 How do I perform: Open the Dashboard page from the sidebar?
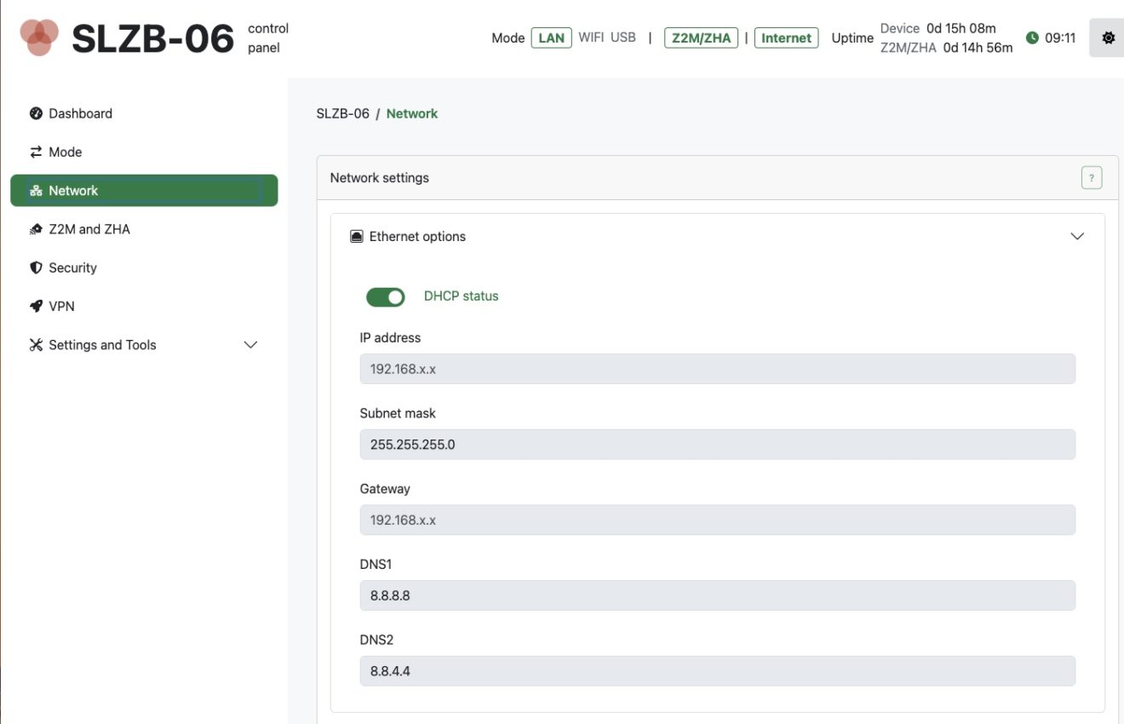click(x=35, y=112)
